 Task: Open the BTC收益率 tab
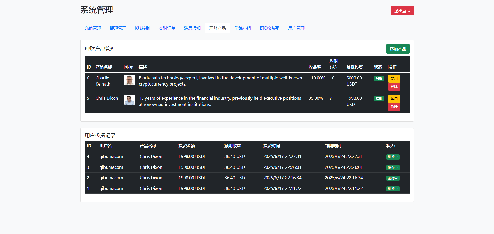coord(269,28)
